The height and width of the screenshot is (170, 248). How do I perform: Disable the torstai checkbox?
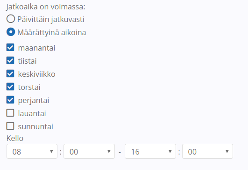coord(10,87)
